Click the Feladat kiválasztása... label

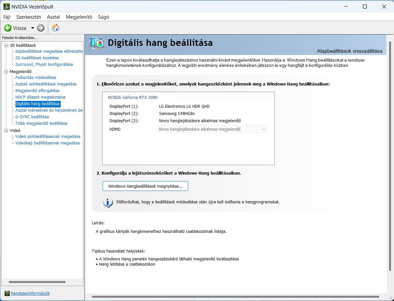[20, 38]
